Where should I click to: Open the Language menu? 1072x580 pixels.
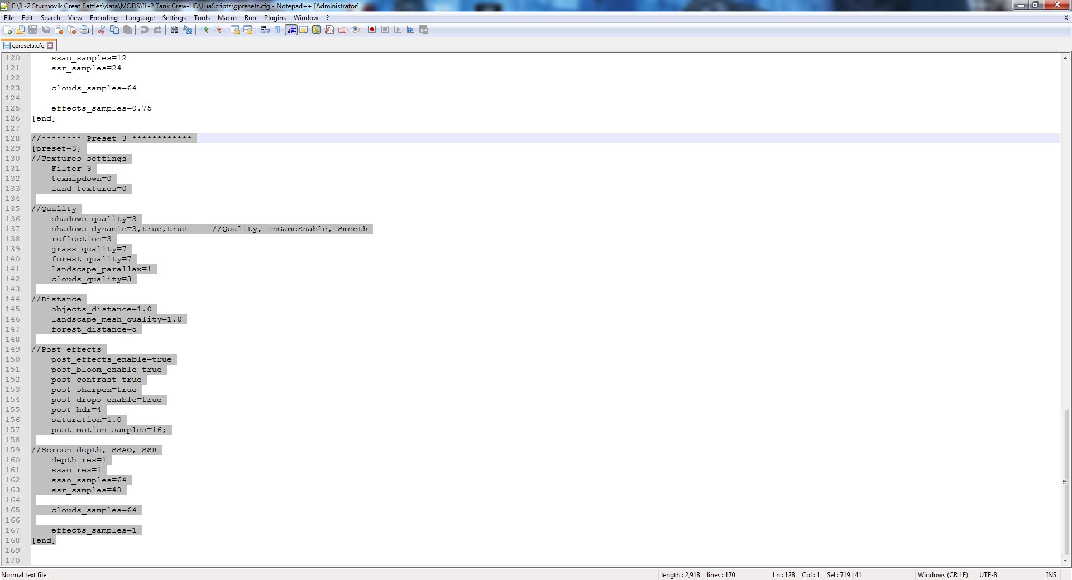tap(140, 18)
